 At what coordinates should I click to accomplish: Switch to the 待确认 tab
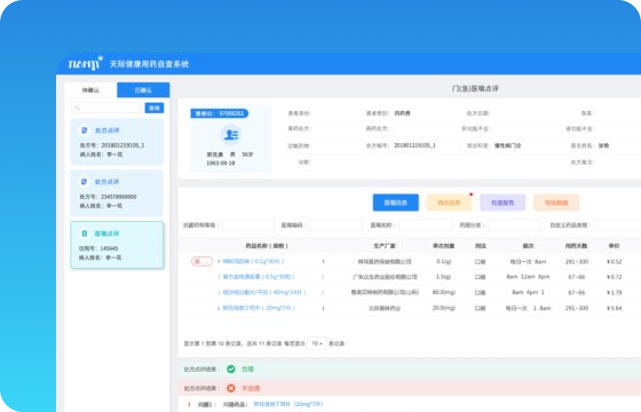coord(91,90)
